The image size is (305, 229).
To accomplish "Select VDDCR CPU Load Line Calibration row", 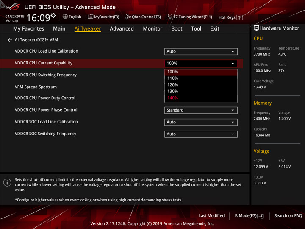I will pyautogui.click(x=122, y=51).
